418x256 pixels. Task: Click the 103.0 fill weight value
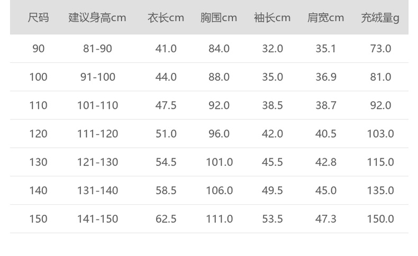(x=380, y=134)
